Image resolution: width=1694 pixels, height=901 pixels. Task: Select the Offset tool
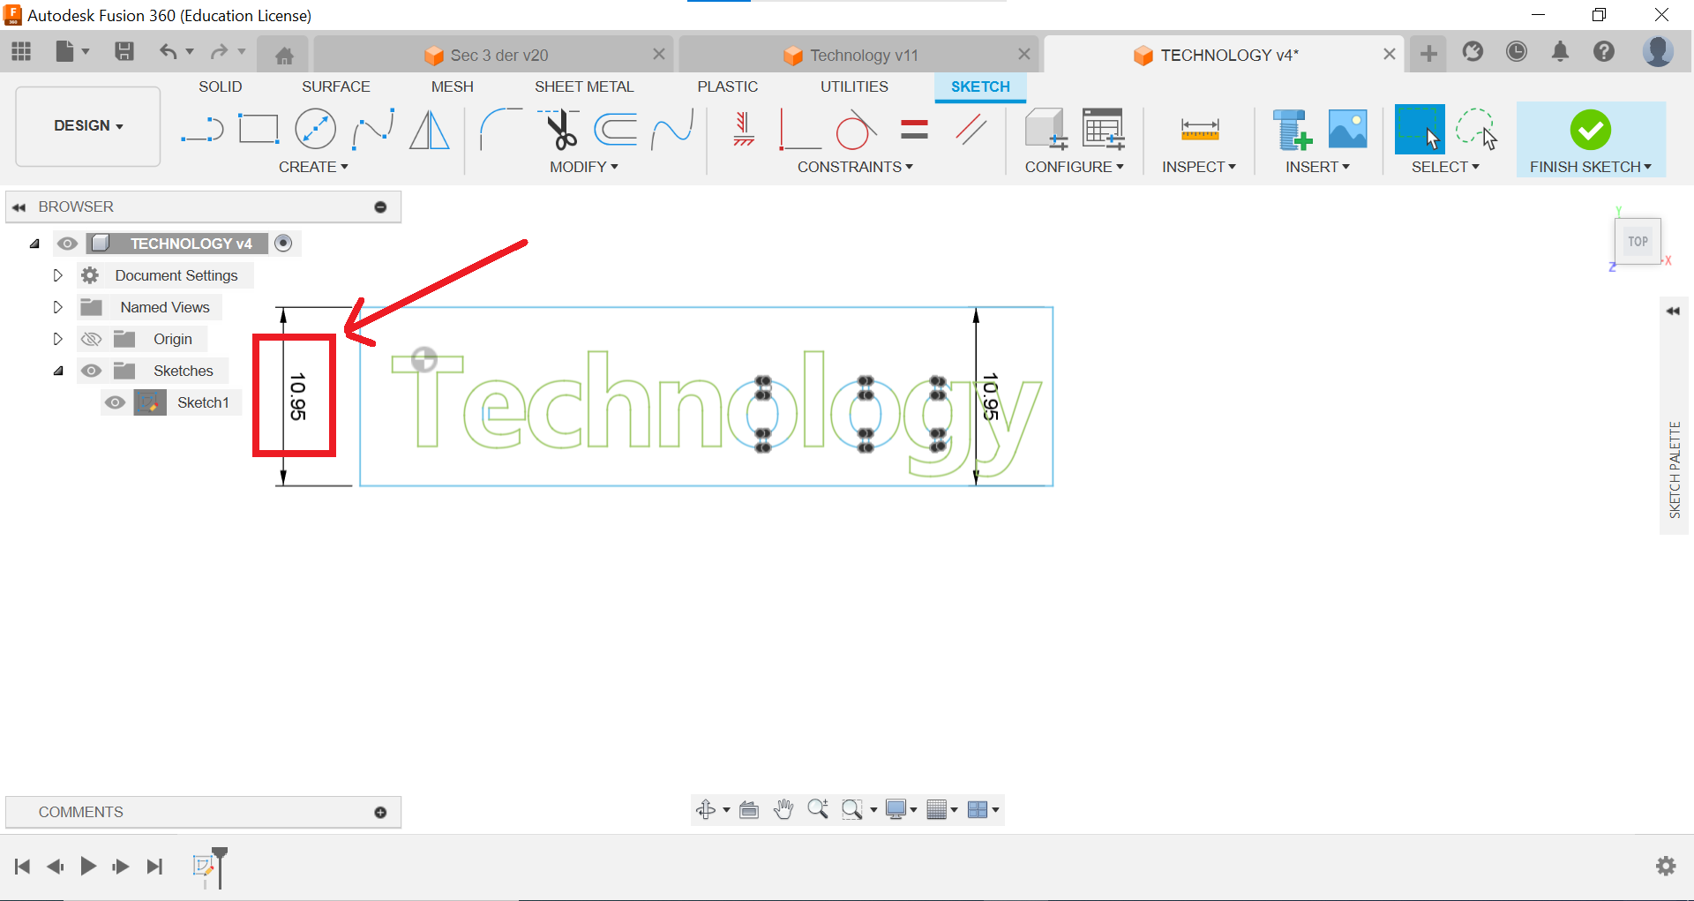coord(616,130)
